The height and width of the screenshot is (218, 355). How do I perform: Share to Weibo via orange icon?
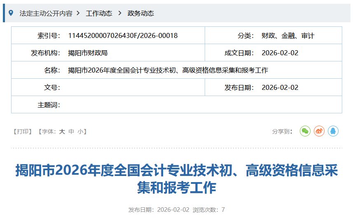click(319, 131)
